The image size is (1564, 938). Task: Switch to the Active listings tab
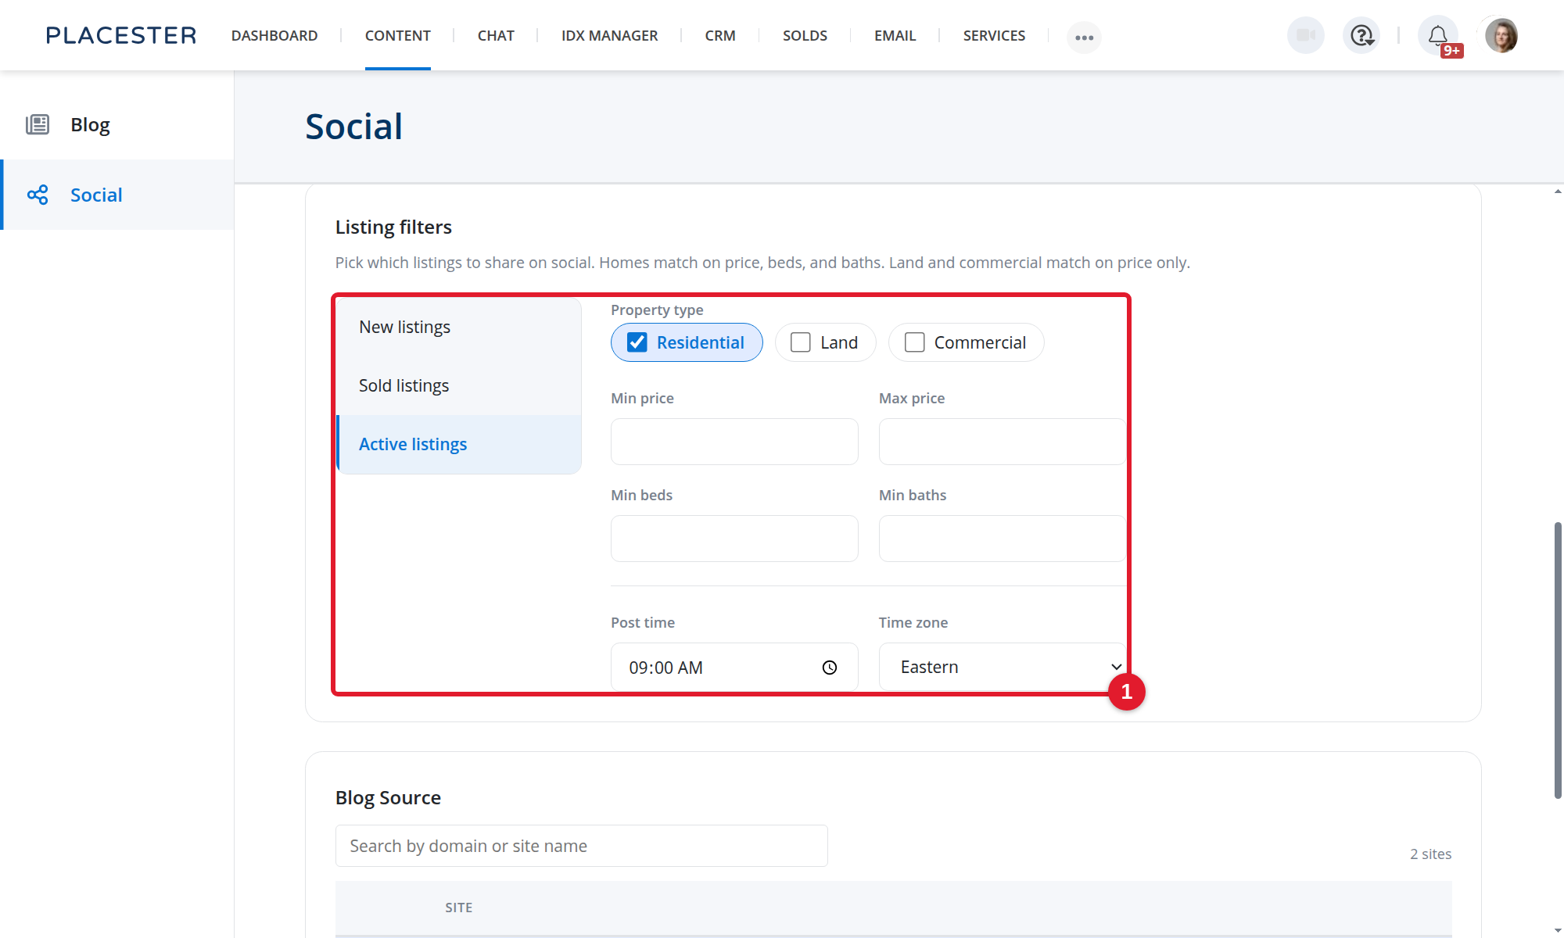(459, 444)
